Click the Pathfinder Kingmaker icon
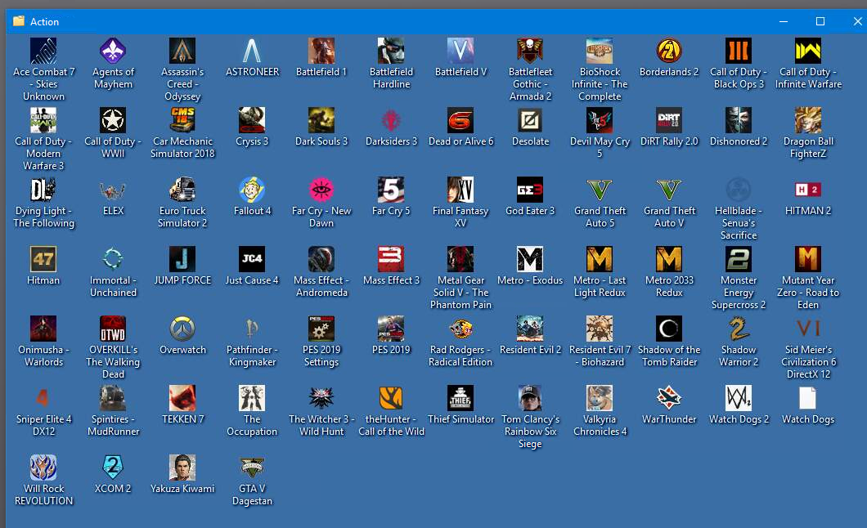 tap(252, 329)
